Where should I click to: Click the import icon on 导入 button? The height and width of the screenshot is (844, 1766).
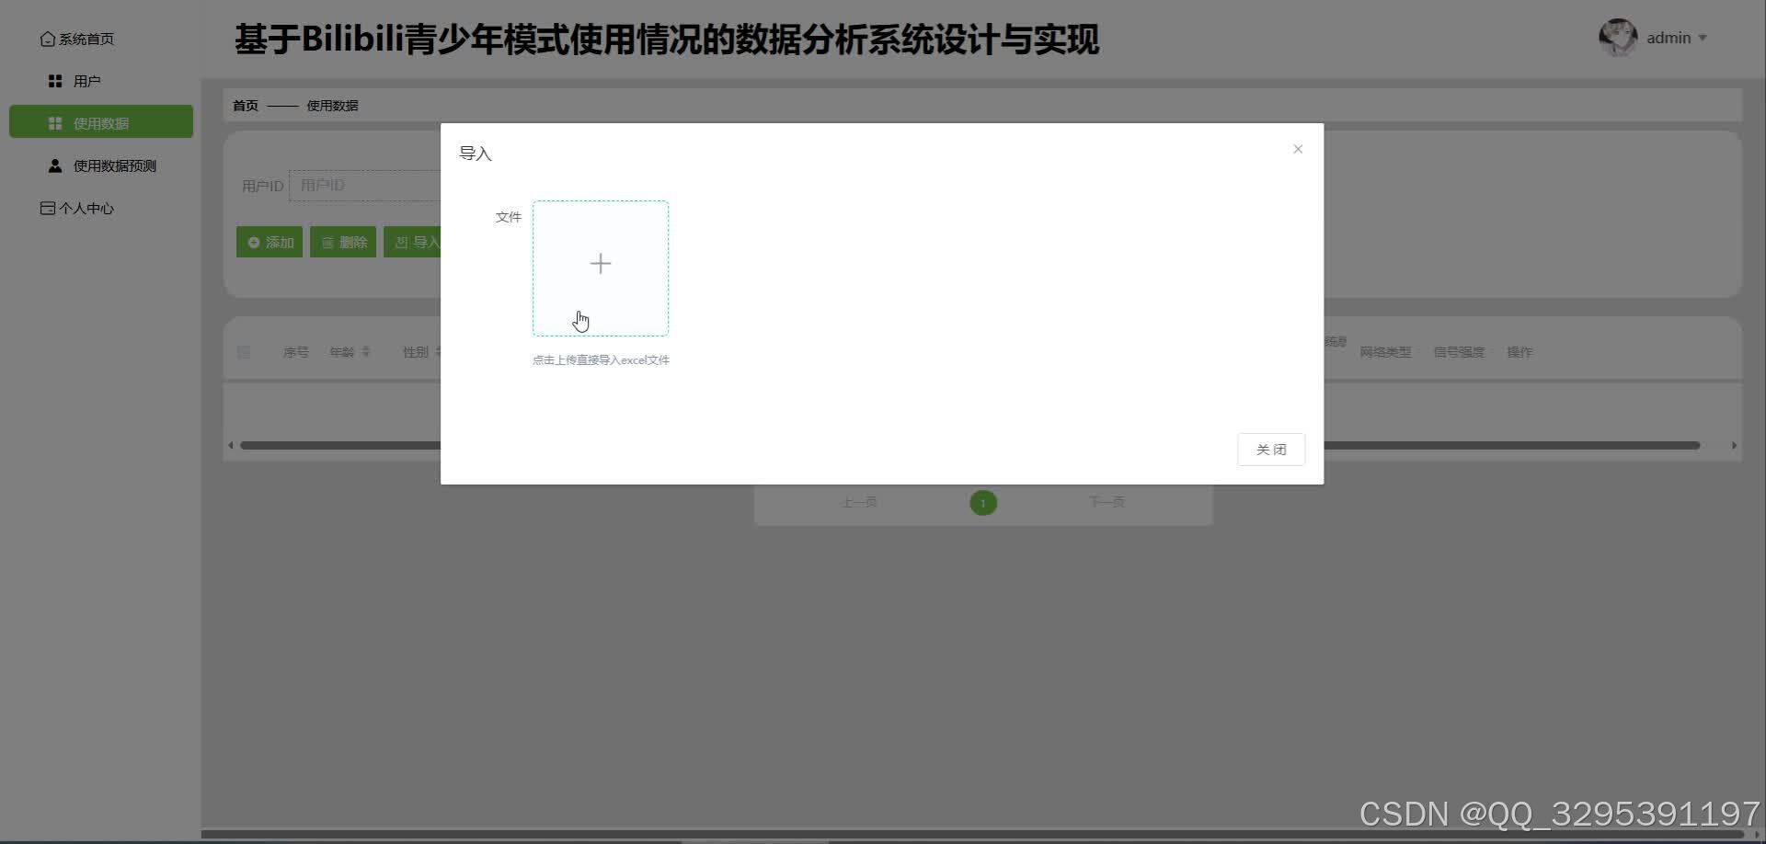(403, 242)
